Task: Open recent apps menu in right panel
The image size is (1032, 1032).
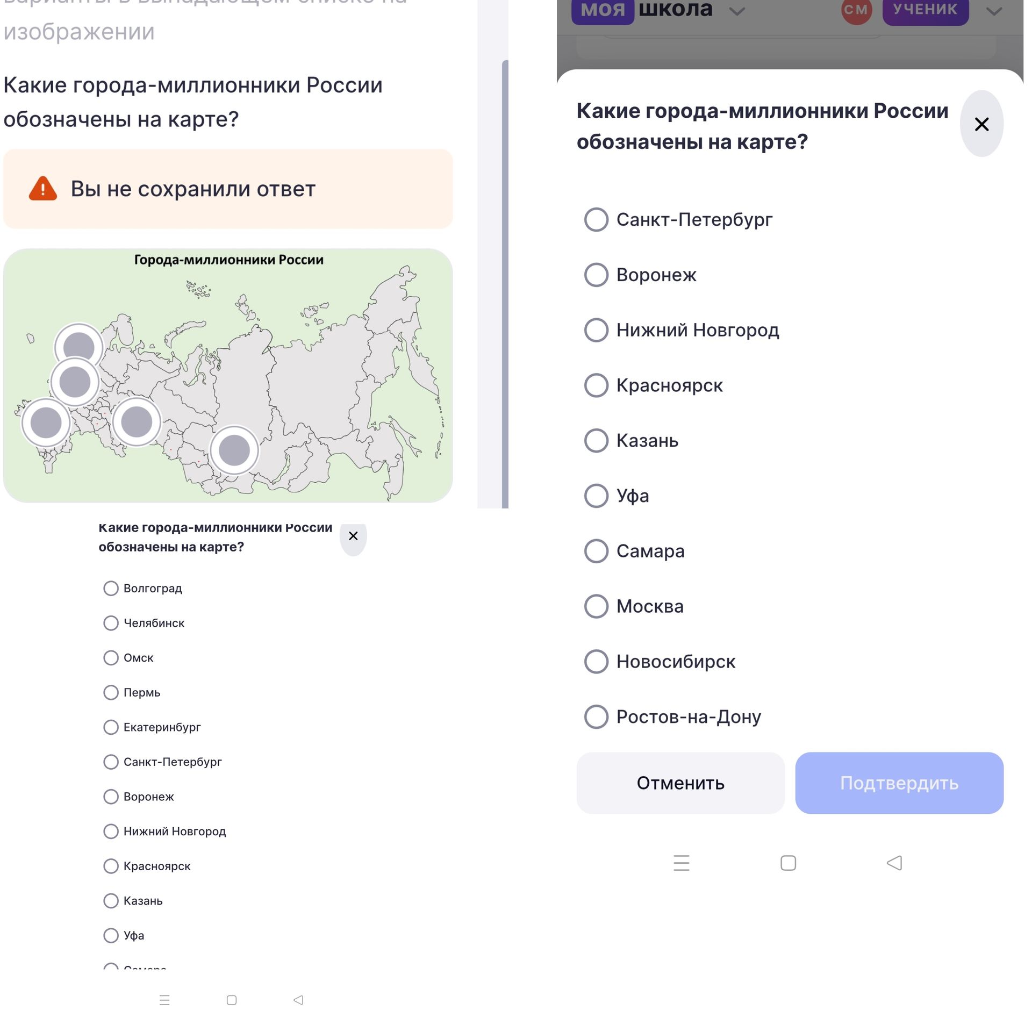Action: click(682, 863)
